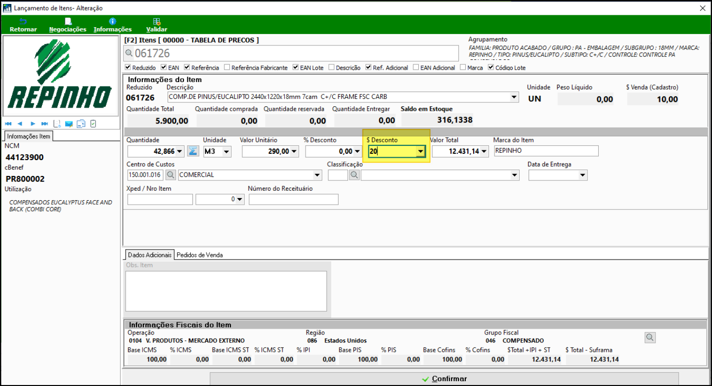Toggle the Código Lote checkbox
The width and height of the screenshot is (712, 386).
[x=491, y=67]
